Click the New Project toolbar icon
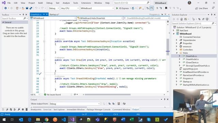This screenshot has height=123, width=218. pyautogui.click(x=17, y=8)
